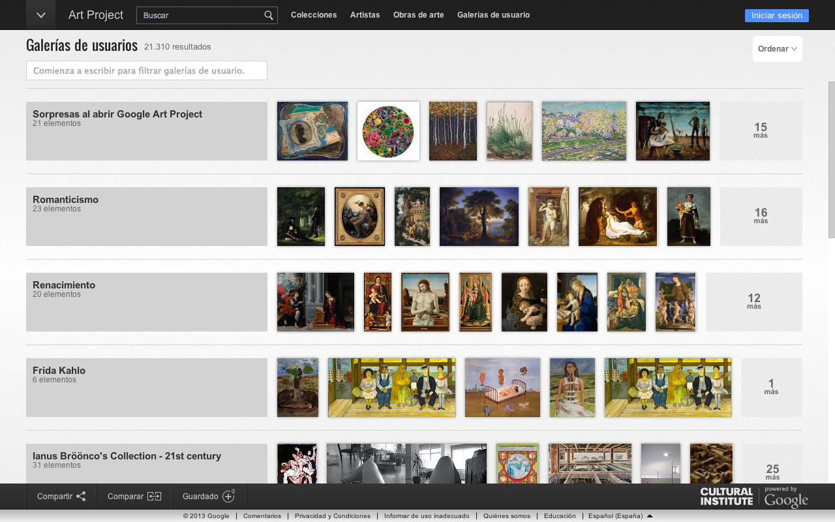Open the top-left dropdown arrow menu
The height and width of the screenshot is (522, 835).
[40, 15]
